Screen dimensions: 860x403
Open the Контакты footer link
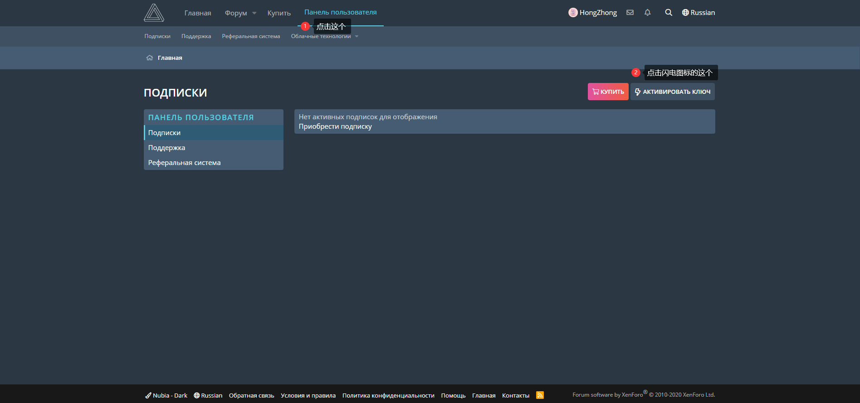(516, 395)
